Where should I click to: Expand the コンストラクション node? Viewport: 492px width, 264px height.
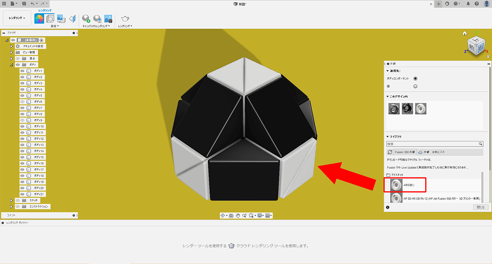point(12,207)
